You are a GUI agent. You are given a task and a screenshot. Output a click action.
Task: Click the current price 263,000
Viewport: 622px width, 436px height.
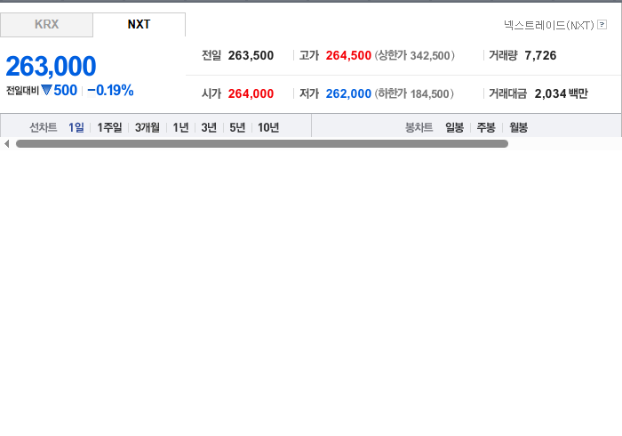(x=51, y=66)
